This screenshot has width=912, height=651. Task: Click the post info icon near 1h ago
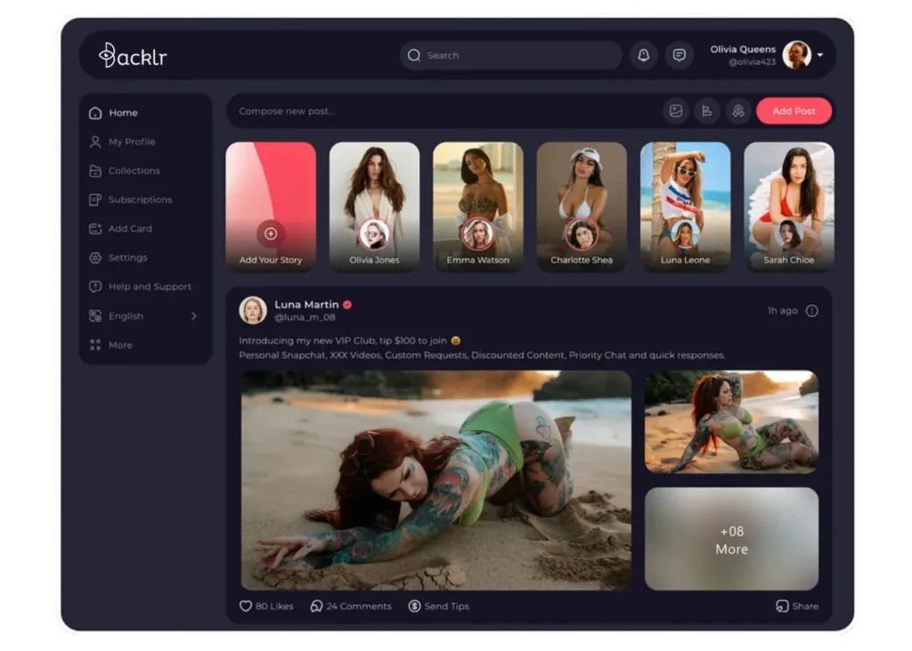pyautogui.click(x=811, y=311)
